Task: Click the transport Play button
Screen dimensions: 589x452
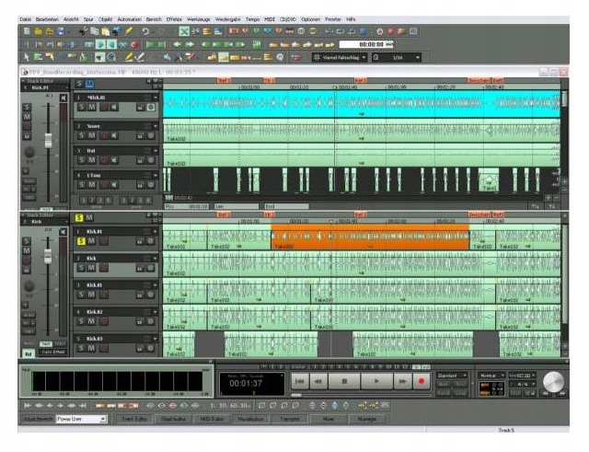Action: click(x=376, y=381)
